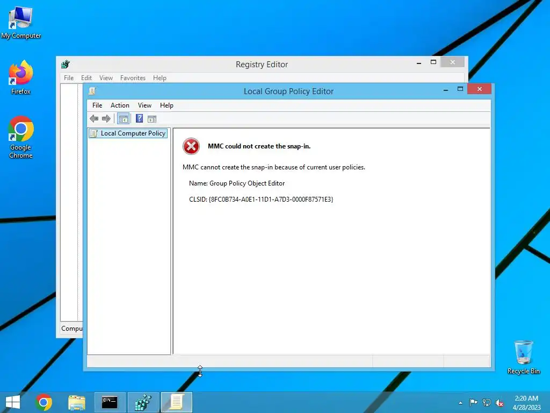Select the Local Computer Policy tree node
550x413 pixels.
128,133
